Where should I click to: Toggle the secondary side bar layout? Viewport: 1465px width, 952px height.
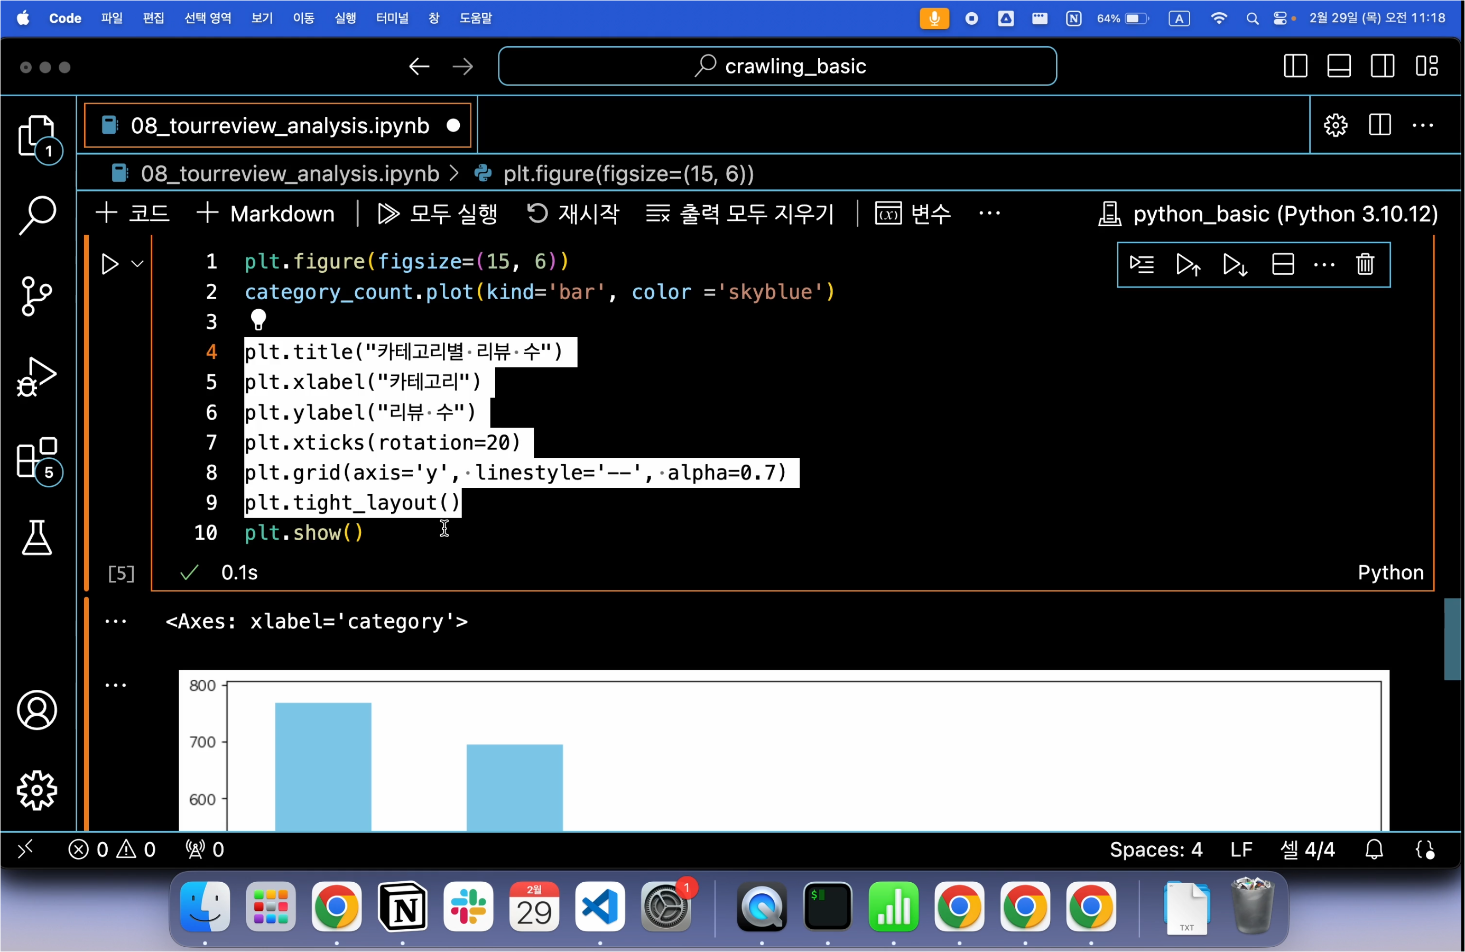1383,66
